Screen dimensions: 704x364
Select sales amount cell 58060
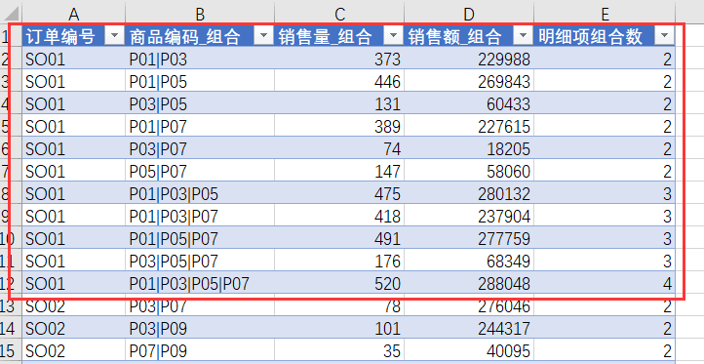[469, 171]
